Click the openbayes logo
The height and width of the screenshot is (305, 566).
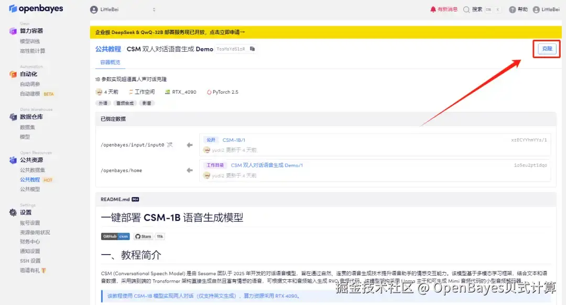[36, 8]
